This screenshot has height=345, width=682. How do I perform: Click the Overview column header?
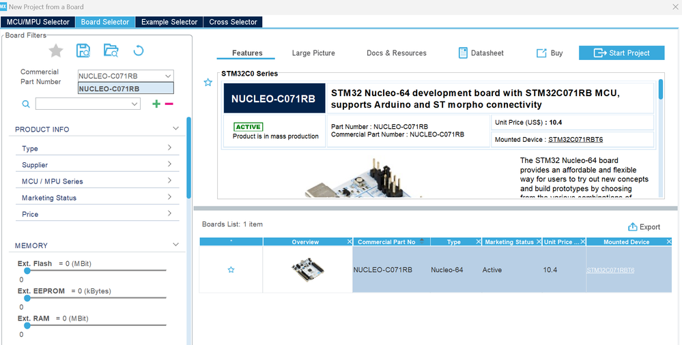click(305, 241)
